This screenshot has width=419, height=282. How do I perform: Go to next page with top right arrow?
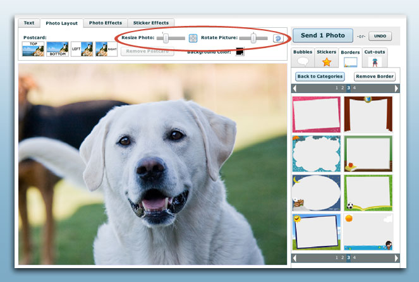tap(396, 89)
